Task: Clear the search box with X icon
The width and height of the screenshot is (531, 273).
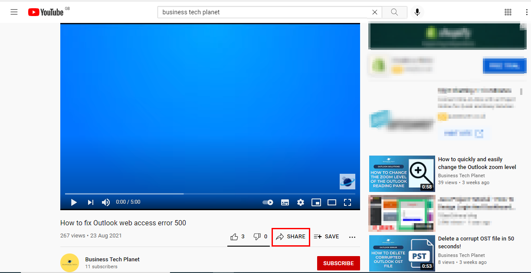Action: click(375, 12)
